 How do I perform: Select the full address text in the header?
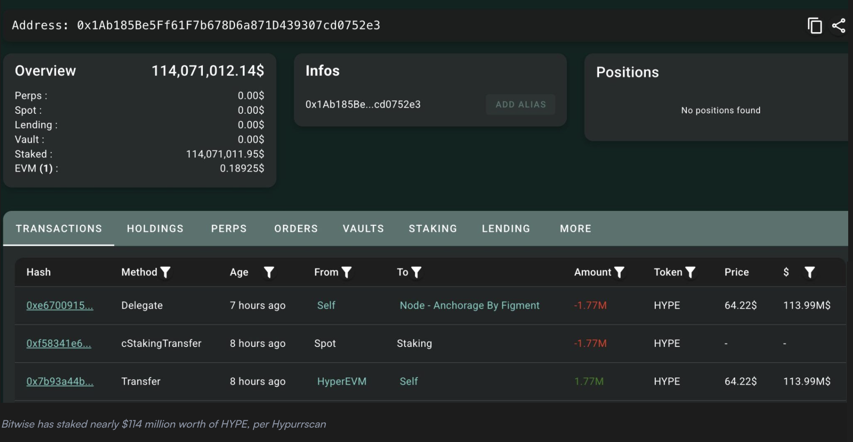(229, 25)
